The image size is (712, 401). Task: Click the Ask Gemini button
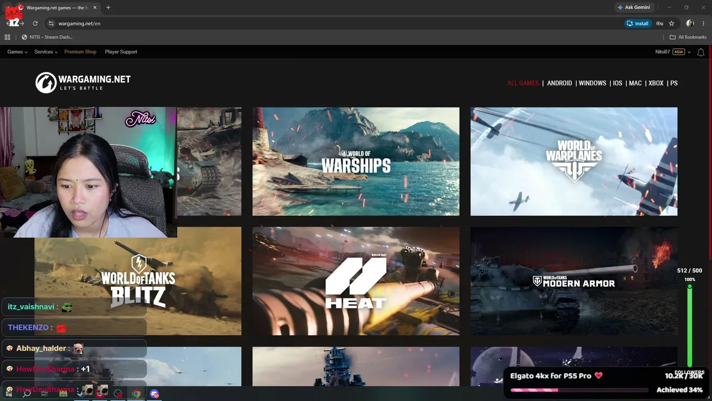[x=633, y=8]
